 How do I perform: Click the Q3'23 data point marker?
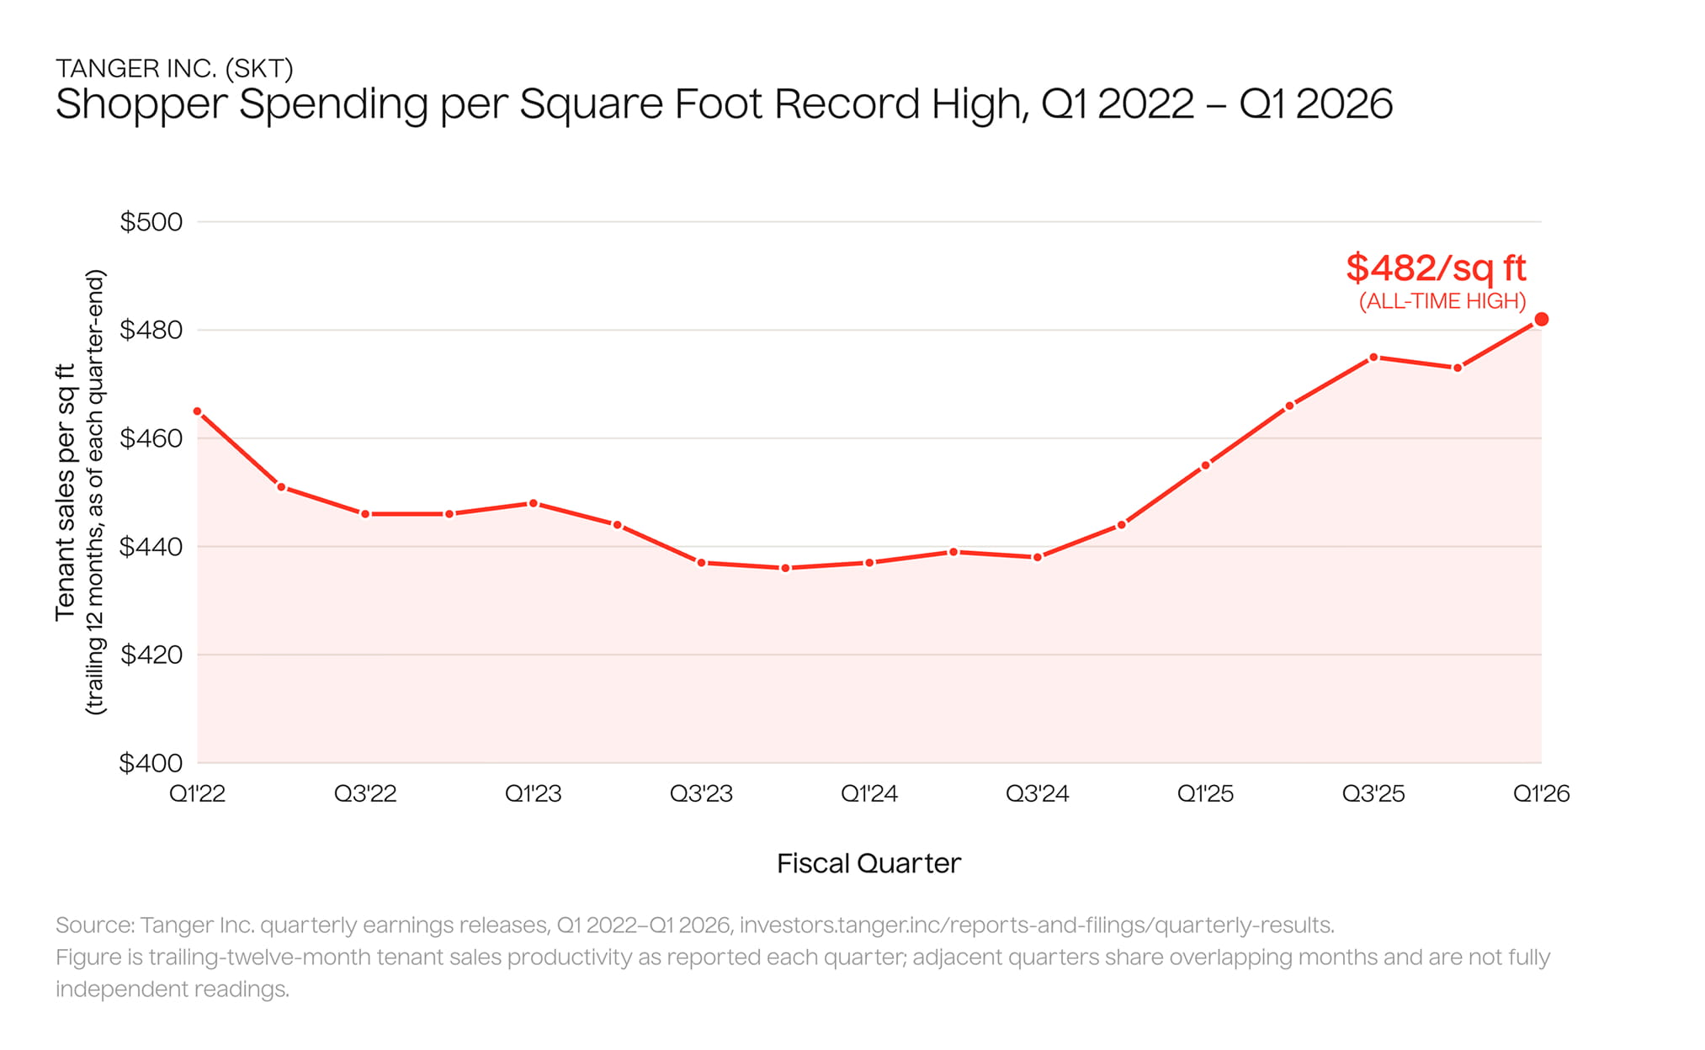(701, 563)
